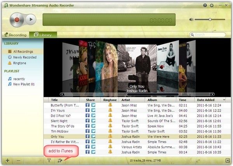Click the ringtone bell for Silent Night

pyautogui.click(x=110, y=121)
